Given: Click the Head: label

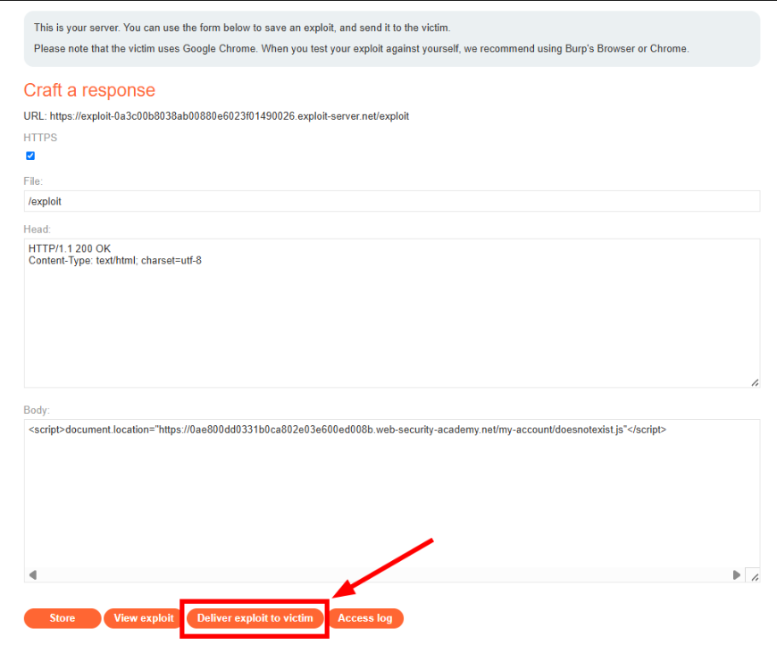Looking at the screenshot, I should [x=38, y=230].
